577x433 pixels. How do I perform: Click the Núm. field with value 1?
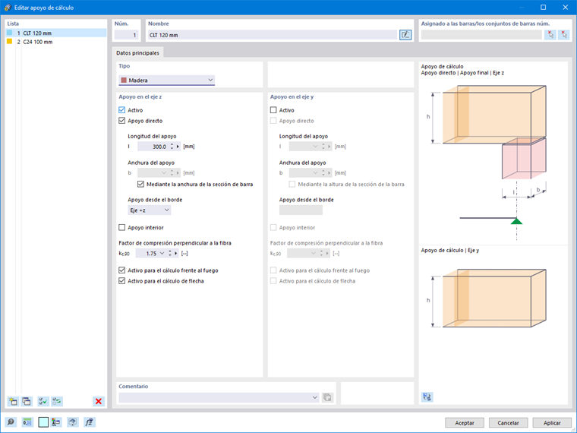[126, 35]
